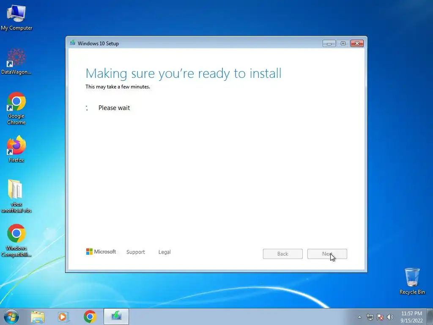Click the Microsoft logo in the setup window
This screenshot has width=433, height=325.
pyautogui.click(x=101, y=252)
